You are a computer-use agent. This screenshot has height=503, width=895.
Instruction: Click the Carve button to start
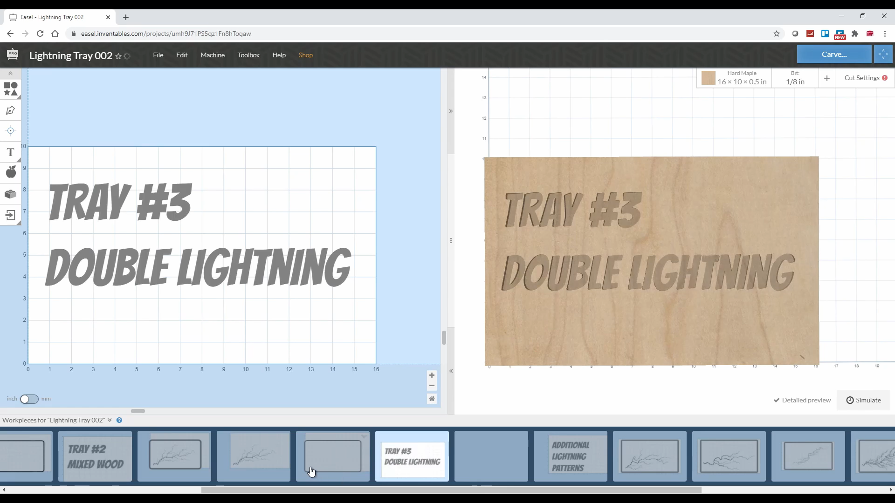(835, 54)
